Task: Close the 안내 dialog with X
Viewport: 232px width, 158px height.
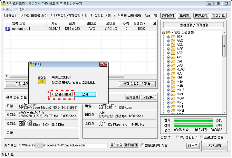Action: tap(103, 64)
